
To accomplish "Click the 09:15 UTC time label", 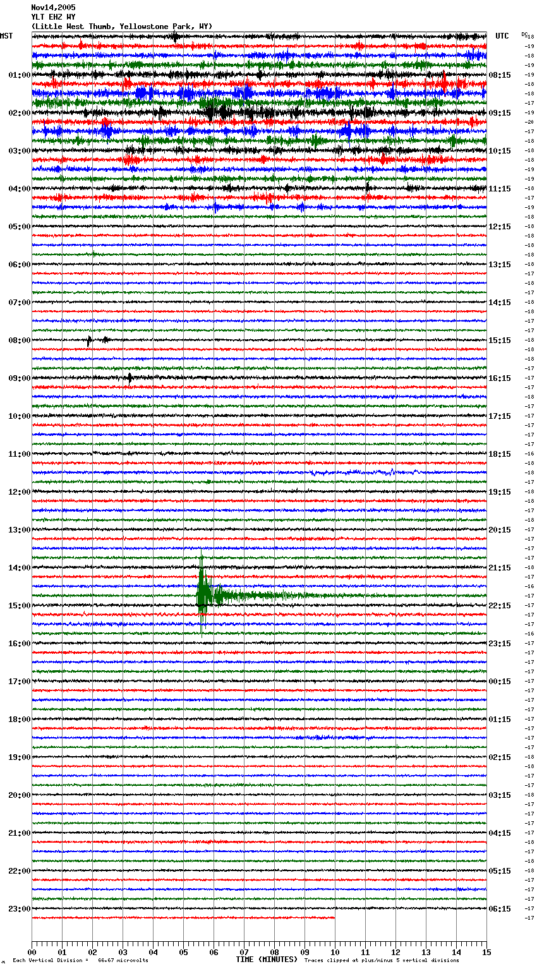I will pyautogui.click(x=500, y=113).
